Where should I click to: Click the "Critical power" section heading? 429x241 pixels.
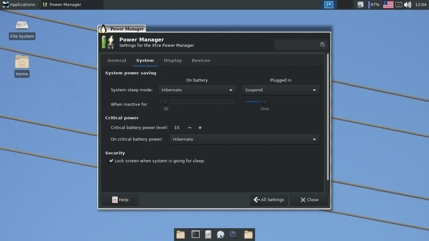(x=122, y=118)
